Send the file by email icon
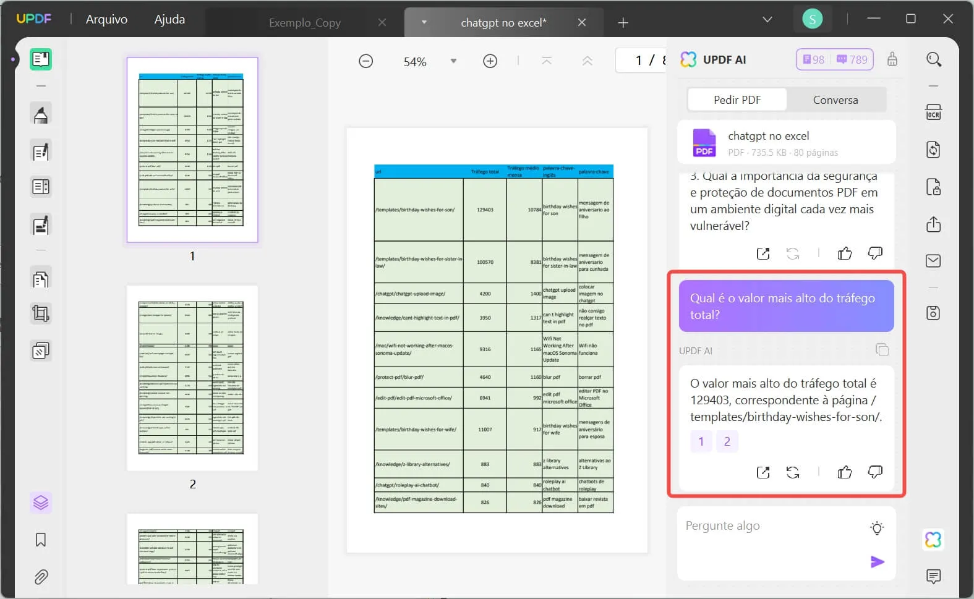 click(934, 261)
